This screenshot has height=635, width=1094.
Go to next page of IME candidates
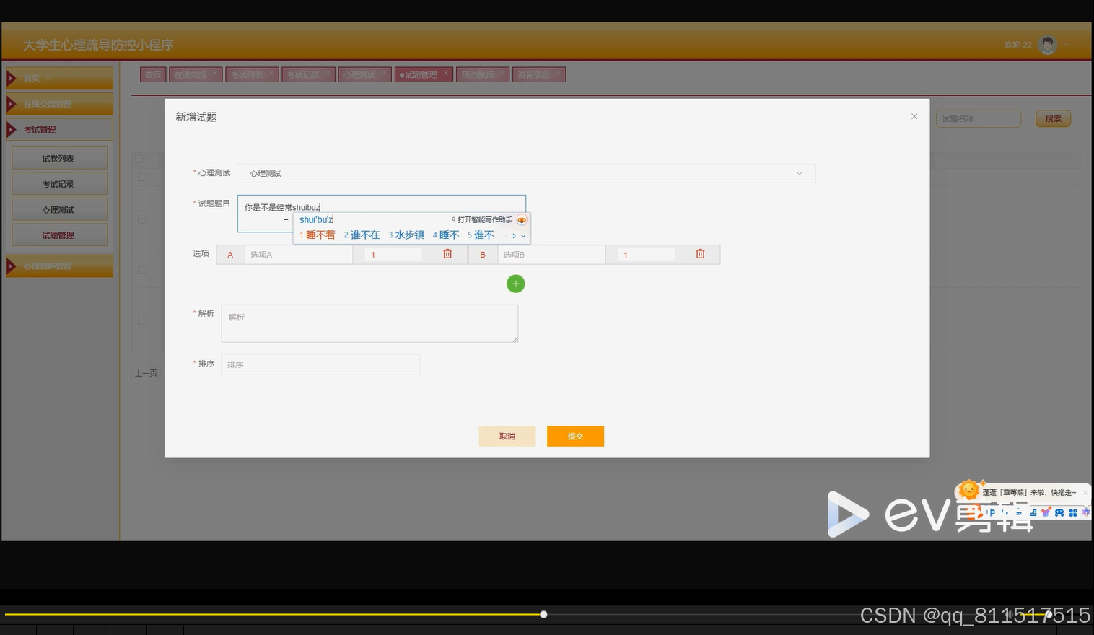coord(514,235)
